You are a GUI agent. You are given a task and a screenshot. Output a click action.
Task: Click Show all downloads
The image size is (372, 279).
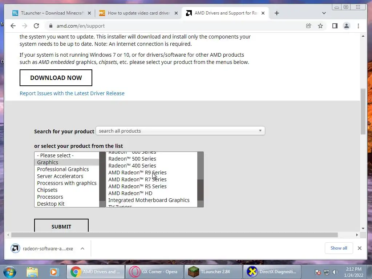pos(339,248)
